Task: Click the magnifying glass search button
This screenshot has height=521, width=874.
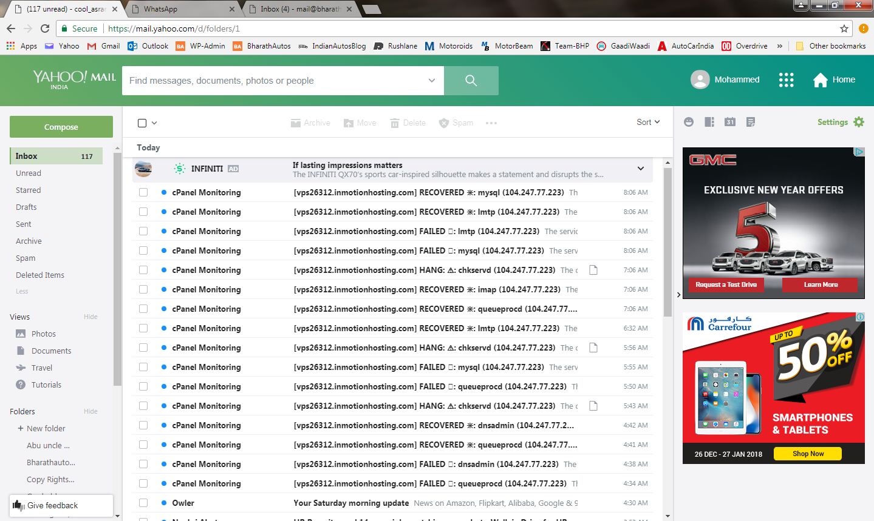Action: coord(471,81)
